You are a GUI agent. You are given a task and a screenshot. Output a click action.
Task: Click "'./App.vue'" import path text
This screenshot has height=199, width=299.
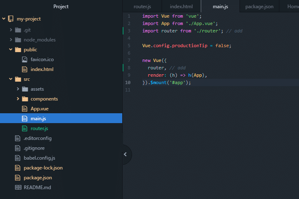point(201,23)
